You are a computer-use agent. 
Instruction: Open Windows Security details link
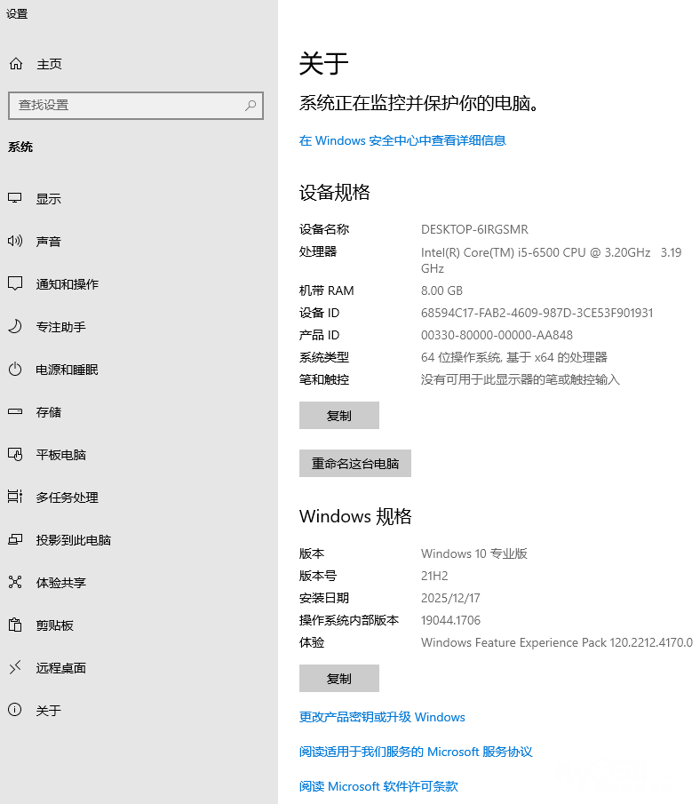[402, 140]
